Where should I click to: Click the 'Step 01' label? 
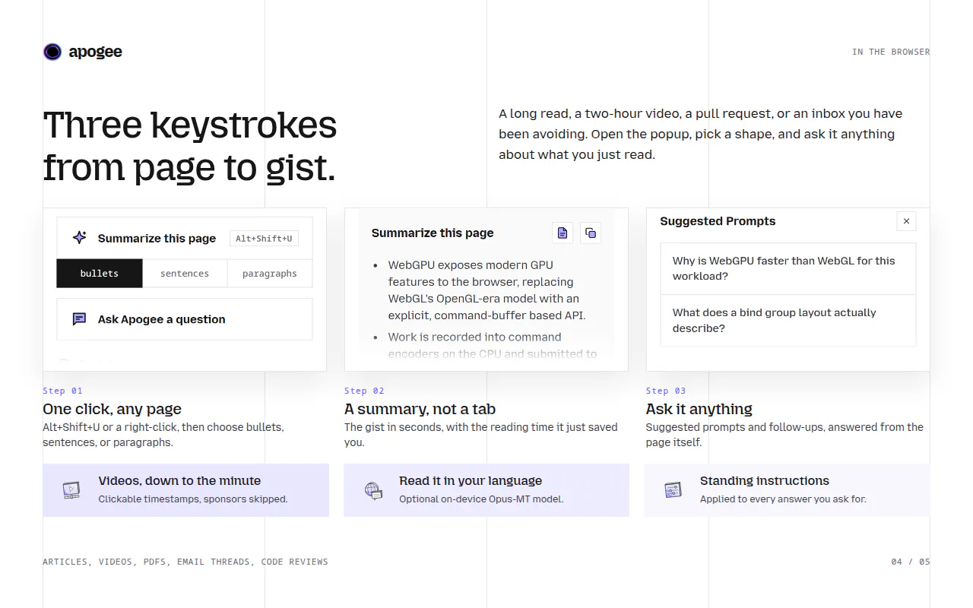pos(62,391)
